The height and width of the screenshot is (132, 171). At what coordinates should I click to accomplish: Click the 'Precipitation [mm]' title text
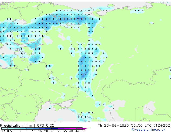point(18,126)
